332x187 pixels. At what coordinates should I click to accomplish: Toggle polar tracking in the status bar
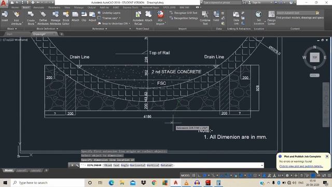point(205,176)
